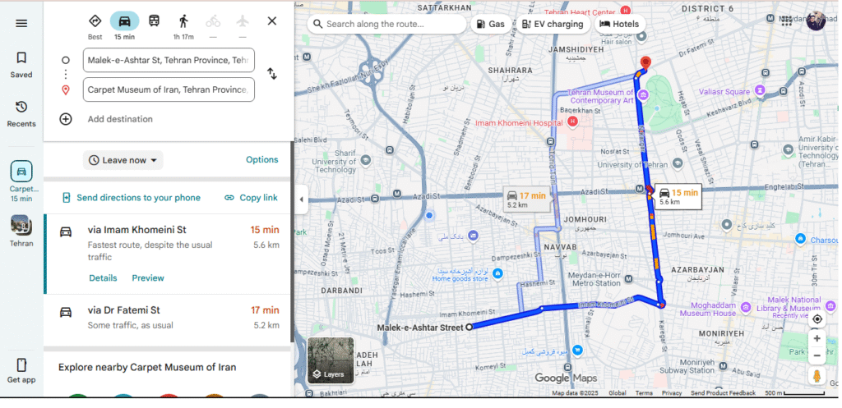Open Leave now time dropdown
842x408 pixels.
click(x=123, y=160)
